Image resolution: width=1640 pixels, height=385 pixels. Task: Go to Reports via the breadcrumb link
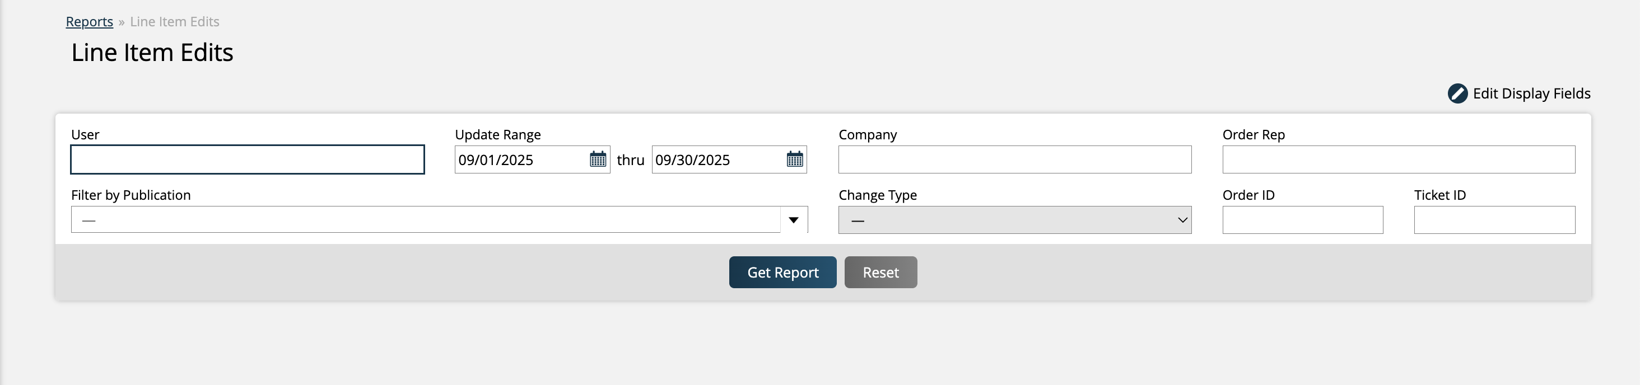click(x=89, y=22)
